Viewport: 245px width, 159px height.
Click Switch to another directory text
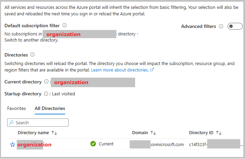click(x=31, y=40)
